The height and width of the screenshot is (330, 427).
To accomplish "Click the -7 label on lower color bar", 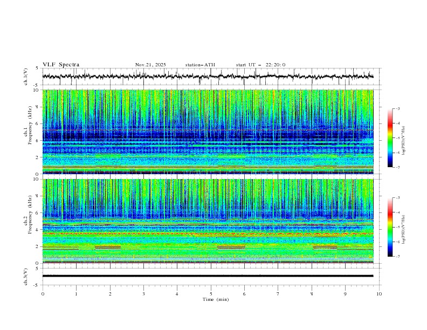I will 397,257.
